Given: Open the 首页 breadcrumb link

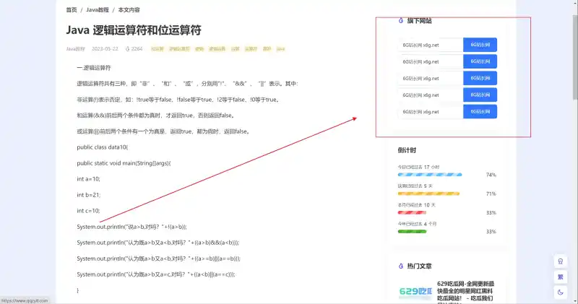Looking at the screenshot, I should 72,10.
